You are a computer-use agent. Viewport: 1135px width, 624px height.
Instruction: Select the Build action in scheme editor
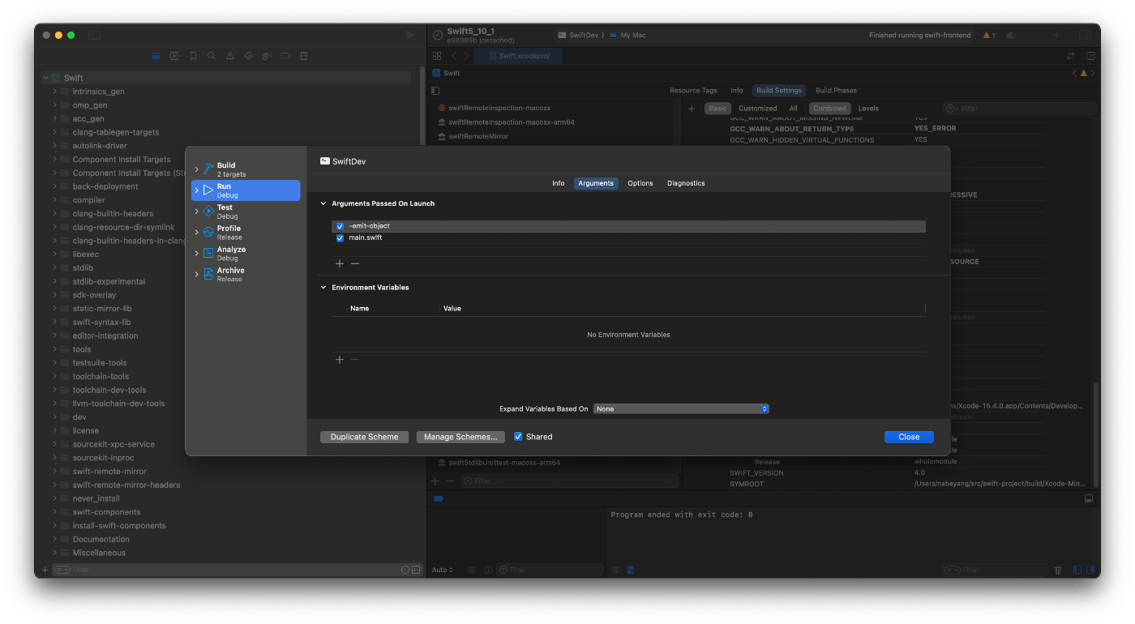pos(246,169)
